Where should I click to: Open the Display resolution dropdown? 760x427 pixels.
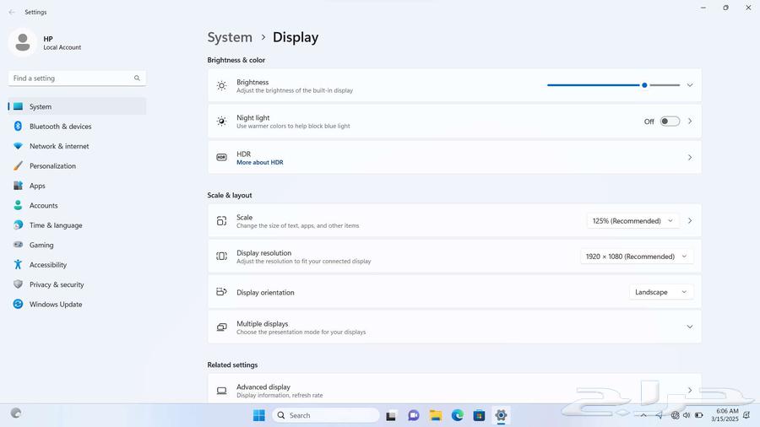pos(636,257)
